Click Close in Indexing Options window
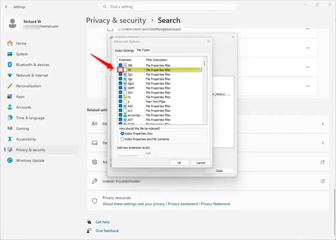Image resolution: width=336 pixels, height=240 pixels. 219,171
